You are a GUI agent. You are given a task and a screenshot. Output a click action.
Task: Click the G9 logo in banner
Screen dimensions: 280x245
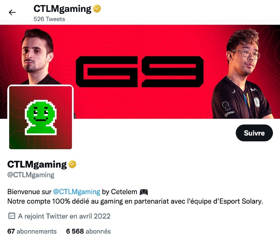140,71
